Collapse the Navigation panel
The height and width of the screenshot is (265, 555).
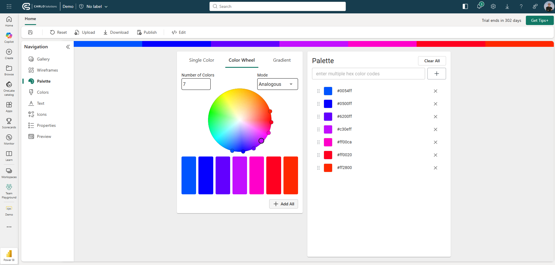click(68, 47)
